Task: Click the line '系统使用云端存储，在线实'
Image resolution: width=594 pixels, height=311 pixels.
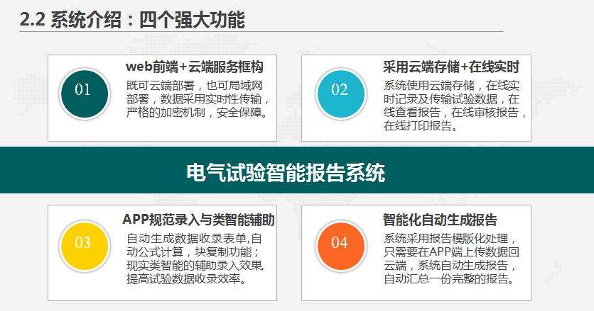Action: (x=451, y=86)
